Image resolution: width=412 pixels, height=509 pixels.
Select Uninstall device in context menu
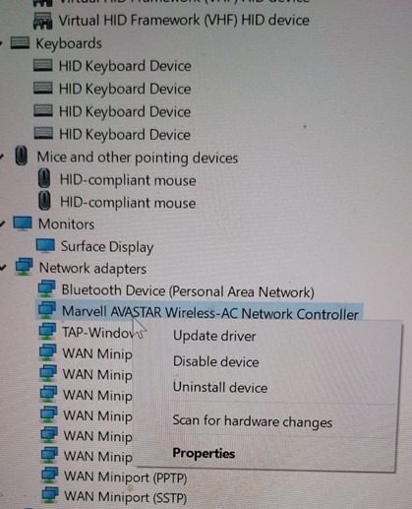(x=220, y=388)
